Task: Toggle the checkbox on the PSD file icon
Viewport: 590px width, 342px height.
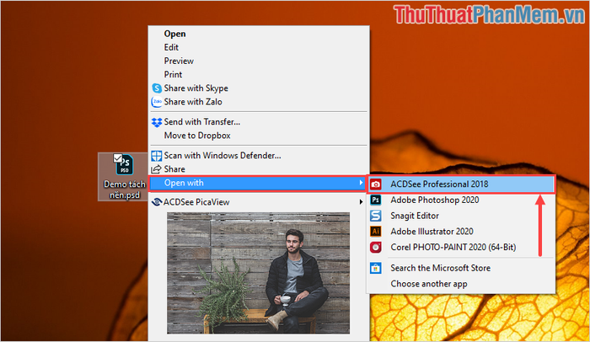Action: point(118,158)
